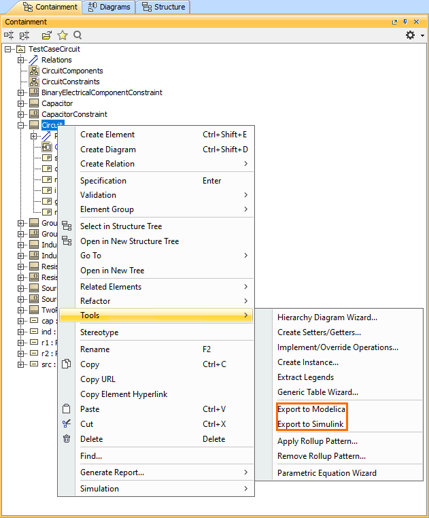429x518 pixels.
Task: Select Generic Table Wizard option
Action: click(x=339, y=392)
